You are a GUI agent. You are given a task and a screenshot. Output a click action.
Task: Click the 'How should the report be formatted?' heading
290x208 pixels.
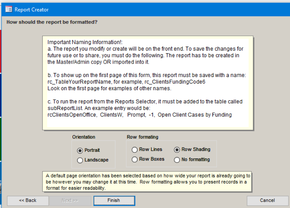52,22
